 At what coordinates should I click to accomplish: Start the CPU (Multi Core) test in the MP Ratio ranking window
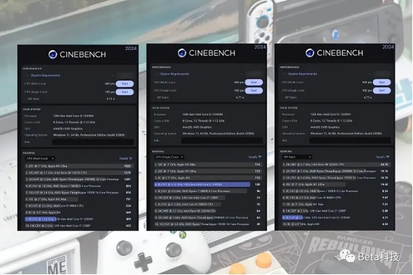click(382, 82)
